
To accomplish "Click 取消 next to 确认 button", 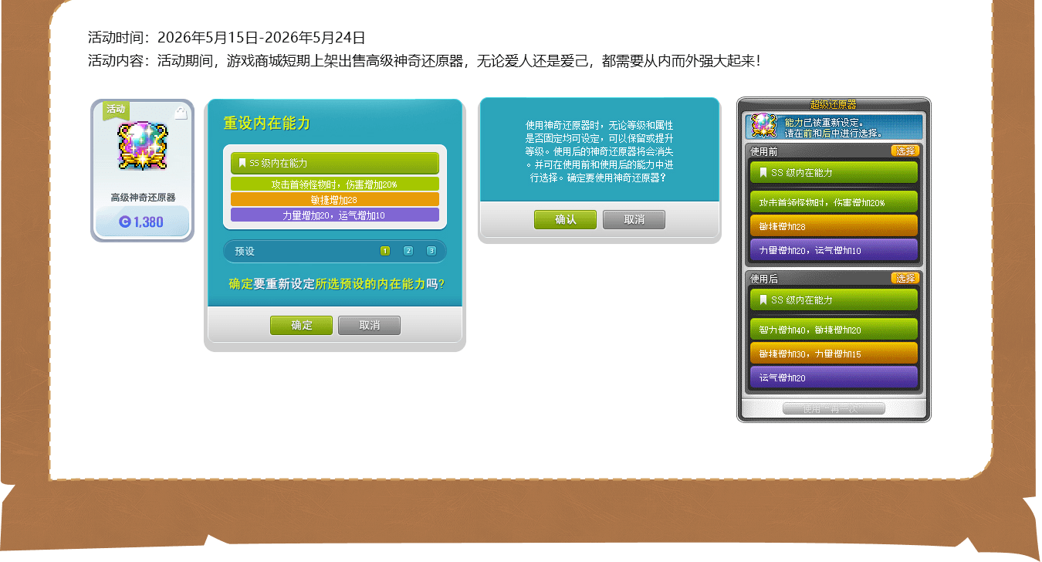I will pyautogui.click(x=634, y=219).
